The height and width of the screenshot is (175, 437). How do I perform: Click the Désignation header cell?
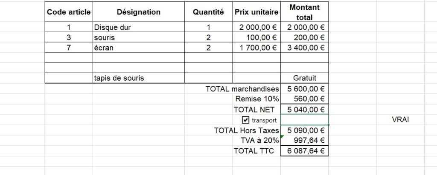[139, 12]
